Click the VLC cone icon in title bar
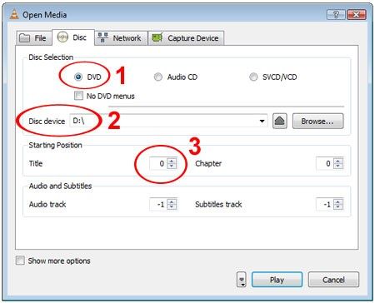Viewport: 375px width, 303px height. click(x=14, y=14)
